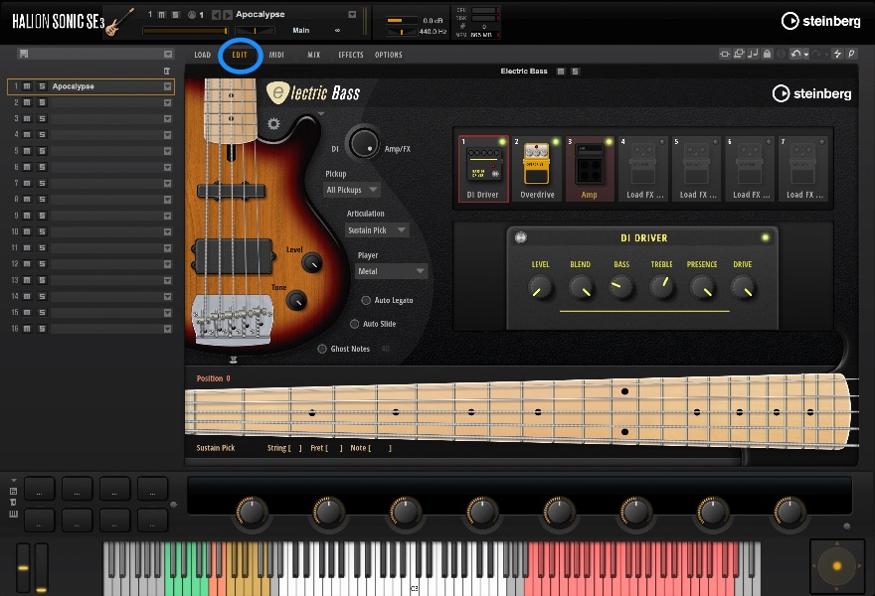Screen dimensions: 875x596
Task: Click the bass guitar program icon in header
Action: 119,22
